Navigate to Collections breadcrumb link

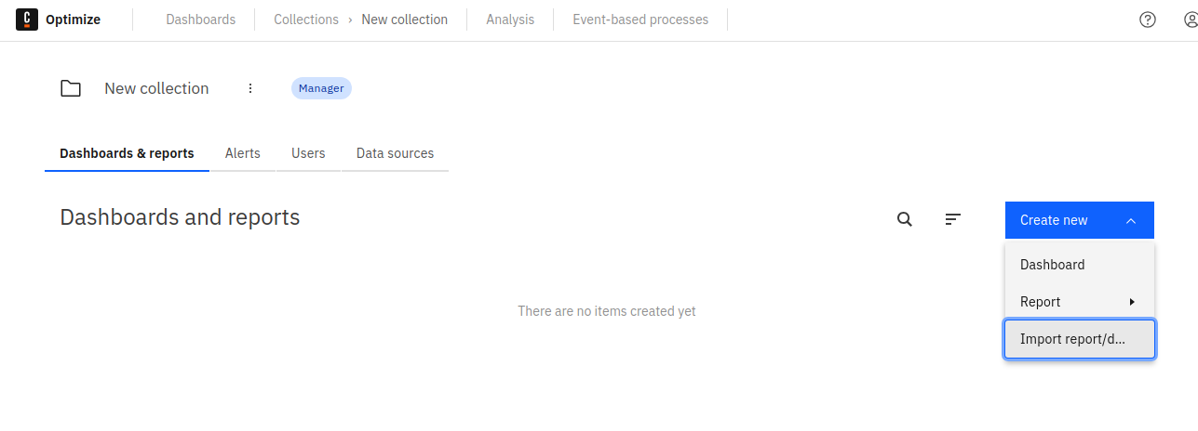[x=306, y=20]
